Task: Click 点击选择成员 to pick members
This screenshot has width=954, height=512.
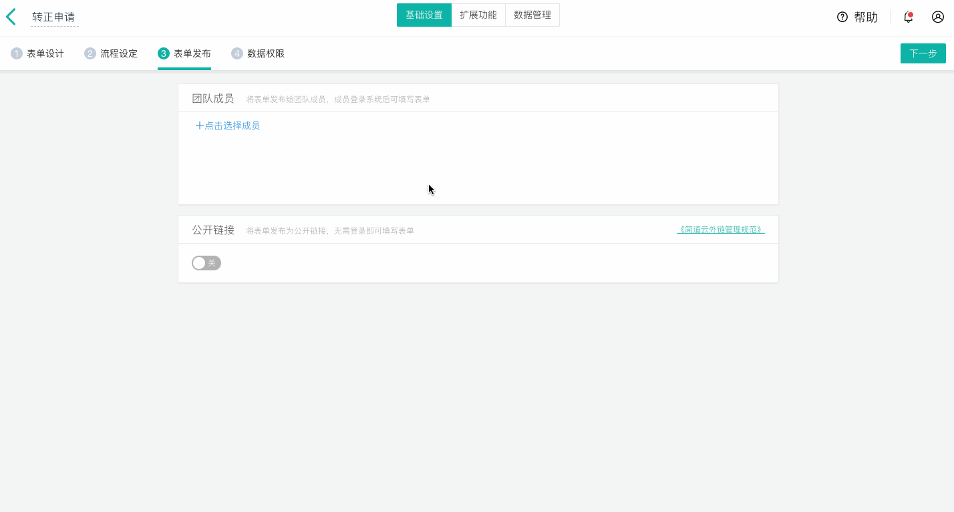Action: pyautogui.click(x=232, y=125)
